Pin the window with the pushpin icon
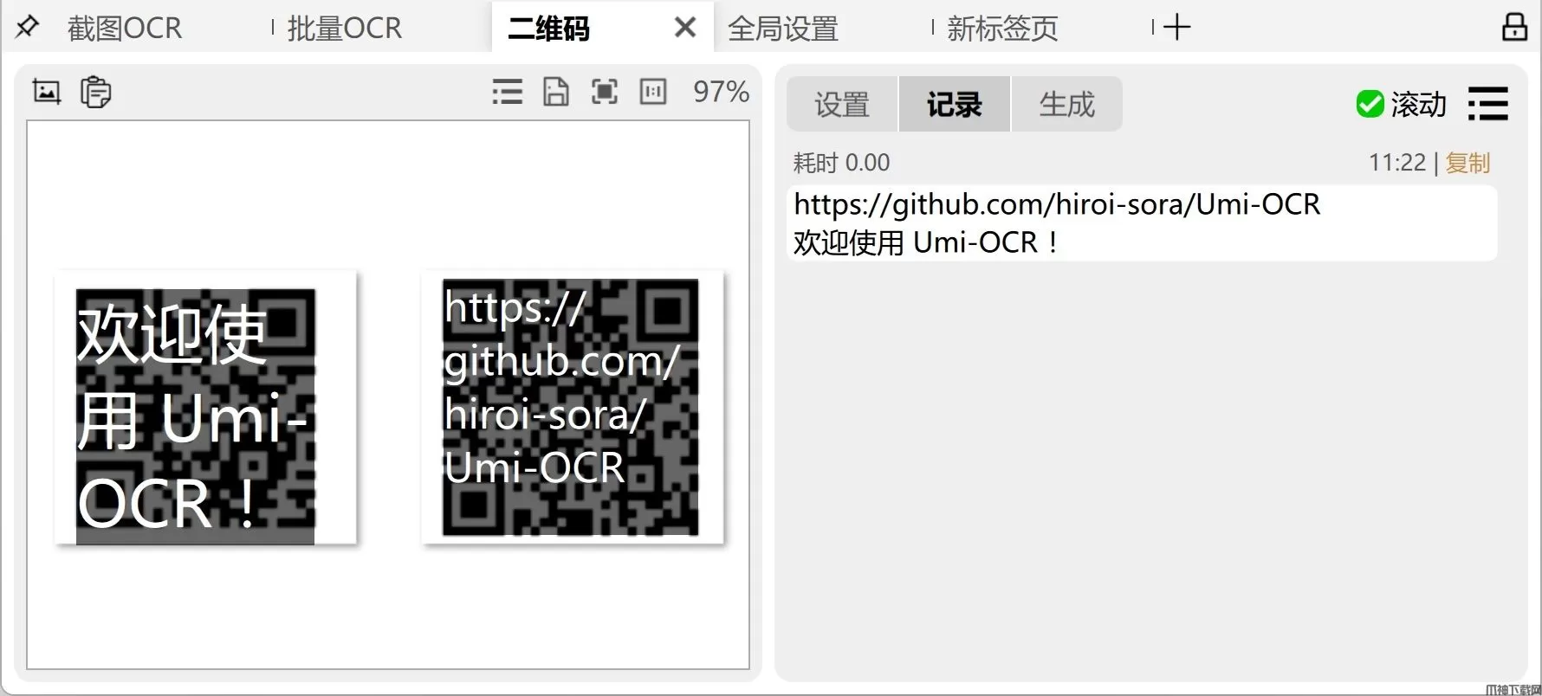Screen dimensions: 1542x696 click(27, 27)
